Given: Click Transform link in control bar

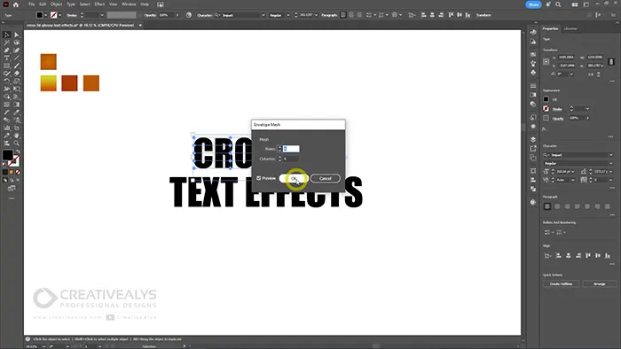Looking at the screenshot, I should tap(483, 15).
